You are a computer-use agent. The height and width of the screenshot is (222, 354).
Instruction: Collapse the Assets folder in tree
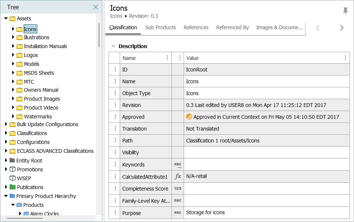pyautogui.click(x=6, y=18)
